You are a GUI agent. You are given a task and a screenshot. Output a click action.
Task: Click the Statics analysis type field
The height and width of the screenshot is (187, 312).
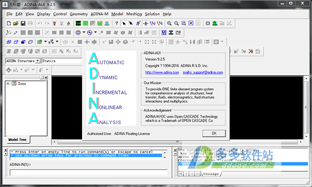point(62,61)
